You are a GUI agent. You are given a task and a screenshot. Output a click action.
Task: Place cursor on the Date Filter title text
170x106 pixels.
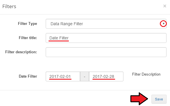coord(59,38)
